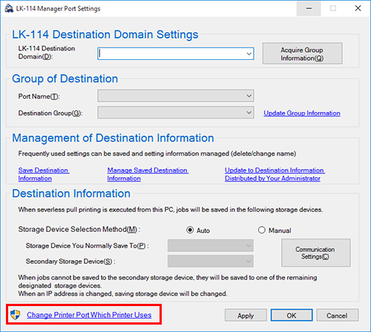Open Communication Settings
Screen dimensions: 371x332
[316, 253]
